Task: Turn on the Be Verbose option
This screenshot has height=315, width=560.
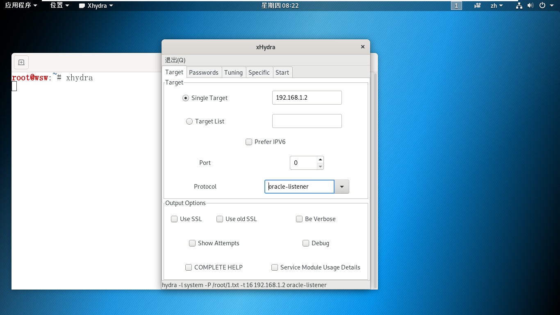Action: 299,219
